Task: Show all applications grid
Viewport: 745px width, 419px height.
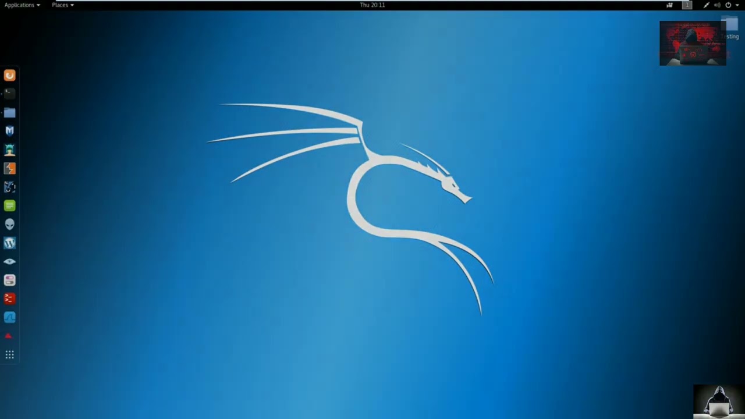Action: coord(9,354)
